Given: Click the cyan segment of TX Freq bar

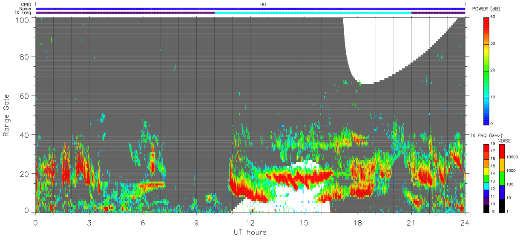Looking at the screenshot, I should click(313, 13).
